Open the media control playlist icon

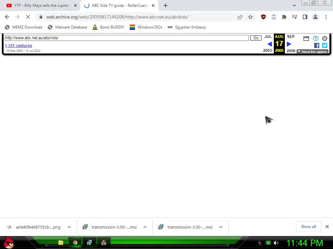[x=294, y=17]
